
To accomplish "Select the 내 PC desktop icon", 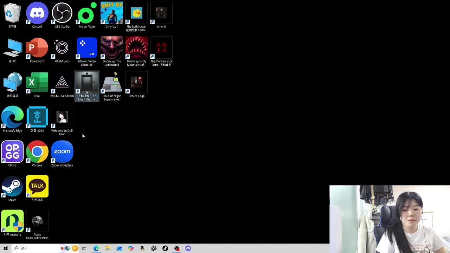I will [x=12, y=50].
